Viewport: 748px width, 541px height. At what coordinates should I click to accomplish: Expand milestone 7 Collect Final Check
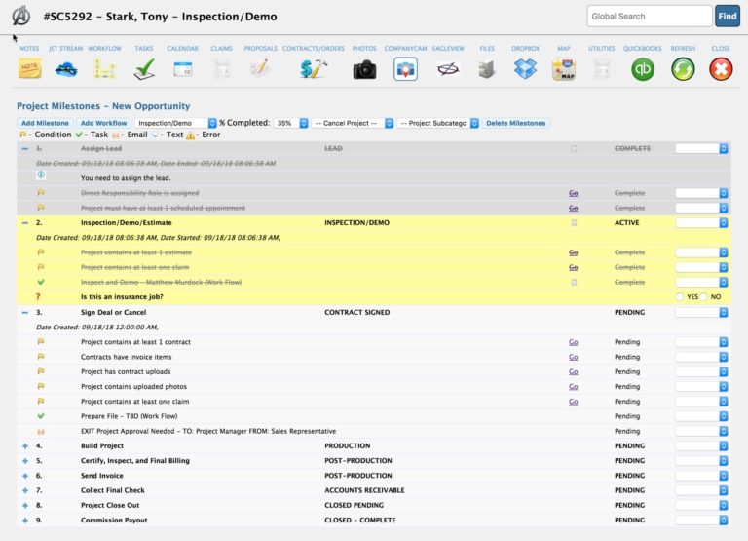click(x=25, y=490)
